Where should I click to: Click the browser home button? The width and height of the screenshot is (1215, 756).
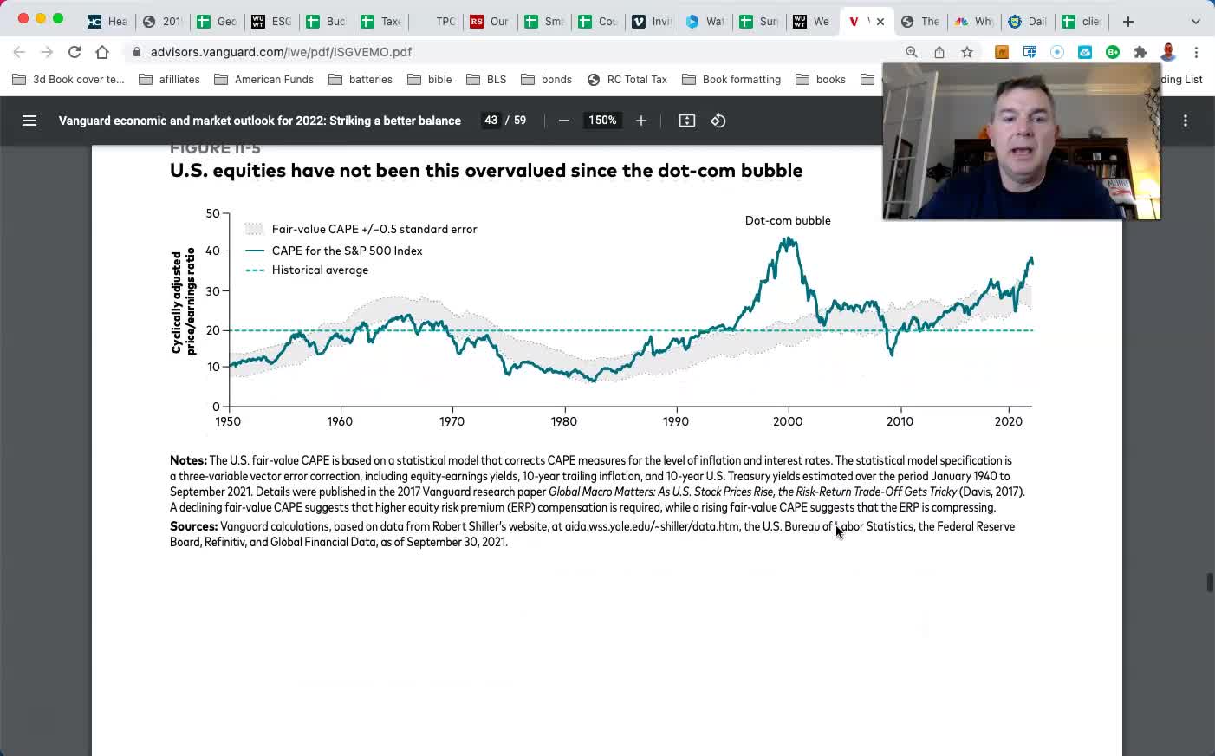pos(102,52)
